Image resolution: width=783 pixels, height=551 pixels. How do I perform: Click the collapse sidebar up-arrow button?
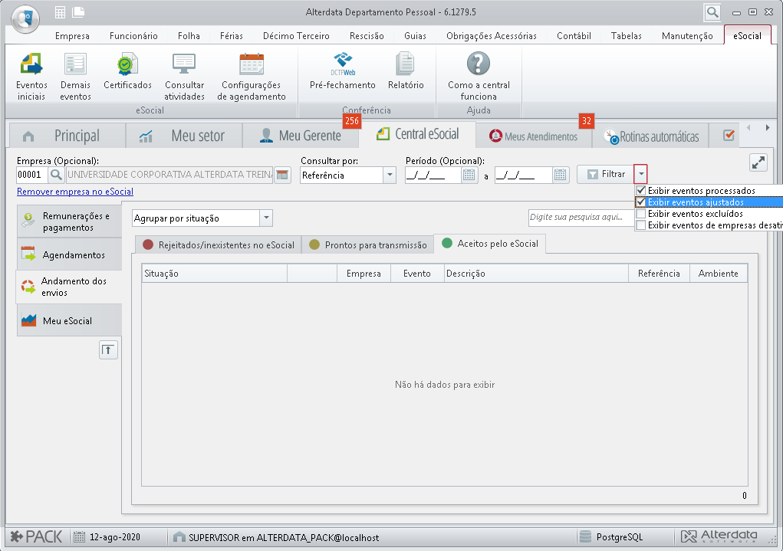click(108, 350)
